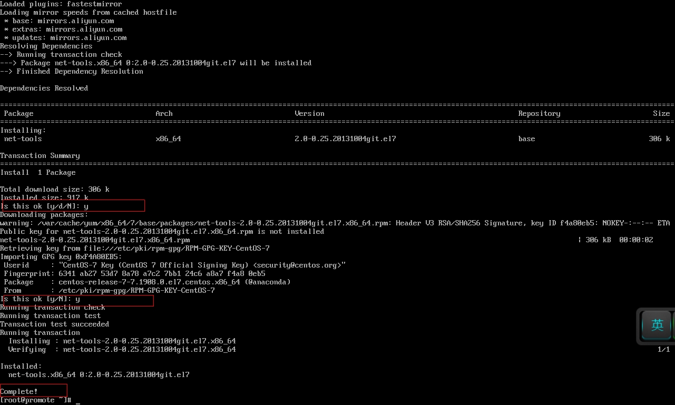Click the 'warning: /var/cache/yum' signature line
Screen dimensions: 675x405
(335, 223)
